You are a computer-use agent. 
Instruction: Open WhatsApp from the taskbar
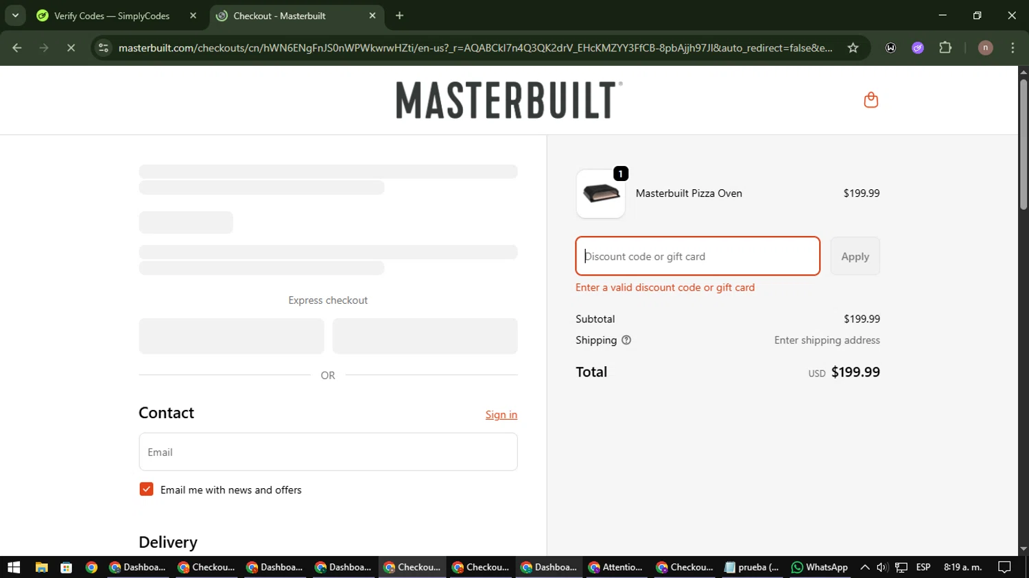coord(819,567)
